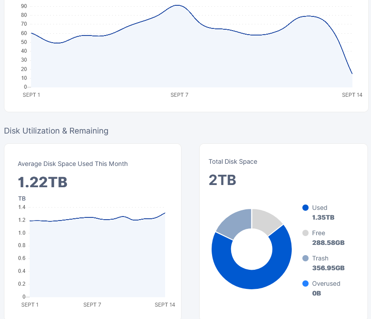Click SEPT 14 on the disk space chart
Viewport: 371px width, 319px height.
pos(165,305)
